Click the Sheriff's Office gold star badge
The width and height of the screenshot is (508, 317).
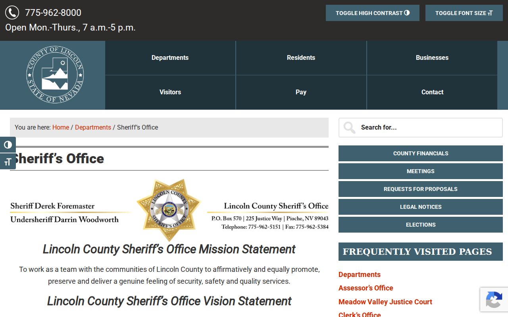pos(169,210)
